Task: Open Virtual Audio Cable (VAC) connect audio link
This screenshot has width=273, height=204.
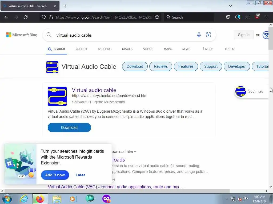Action: pos(116,187)
